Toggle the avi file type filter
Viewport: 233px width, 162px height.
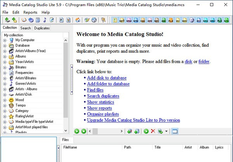pos(199,20)
